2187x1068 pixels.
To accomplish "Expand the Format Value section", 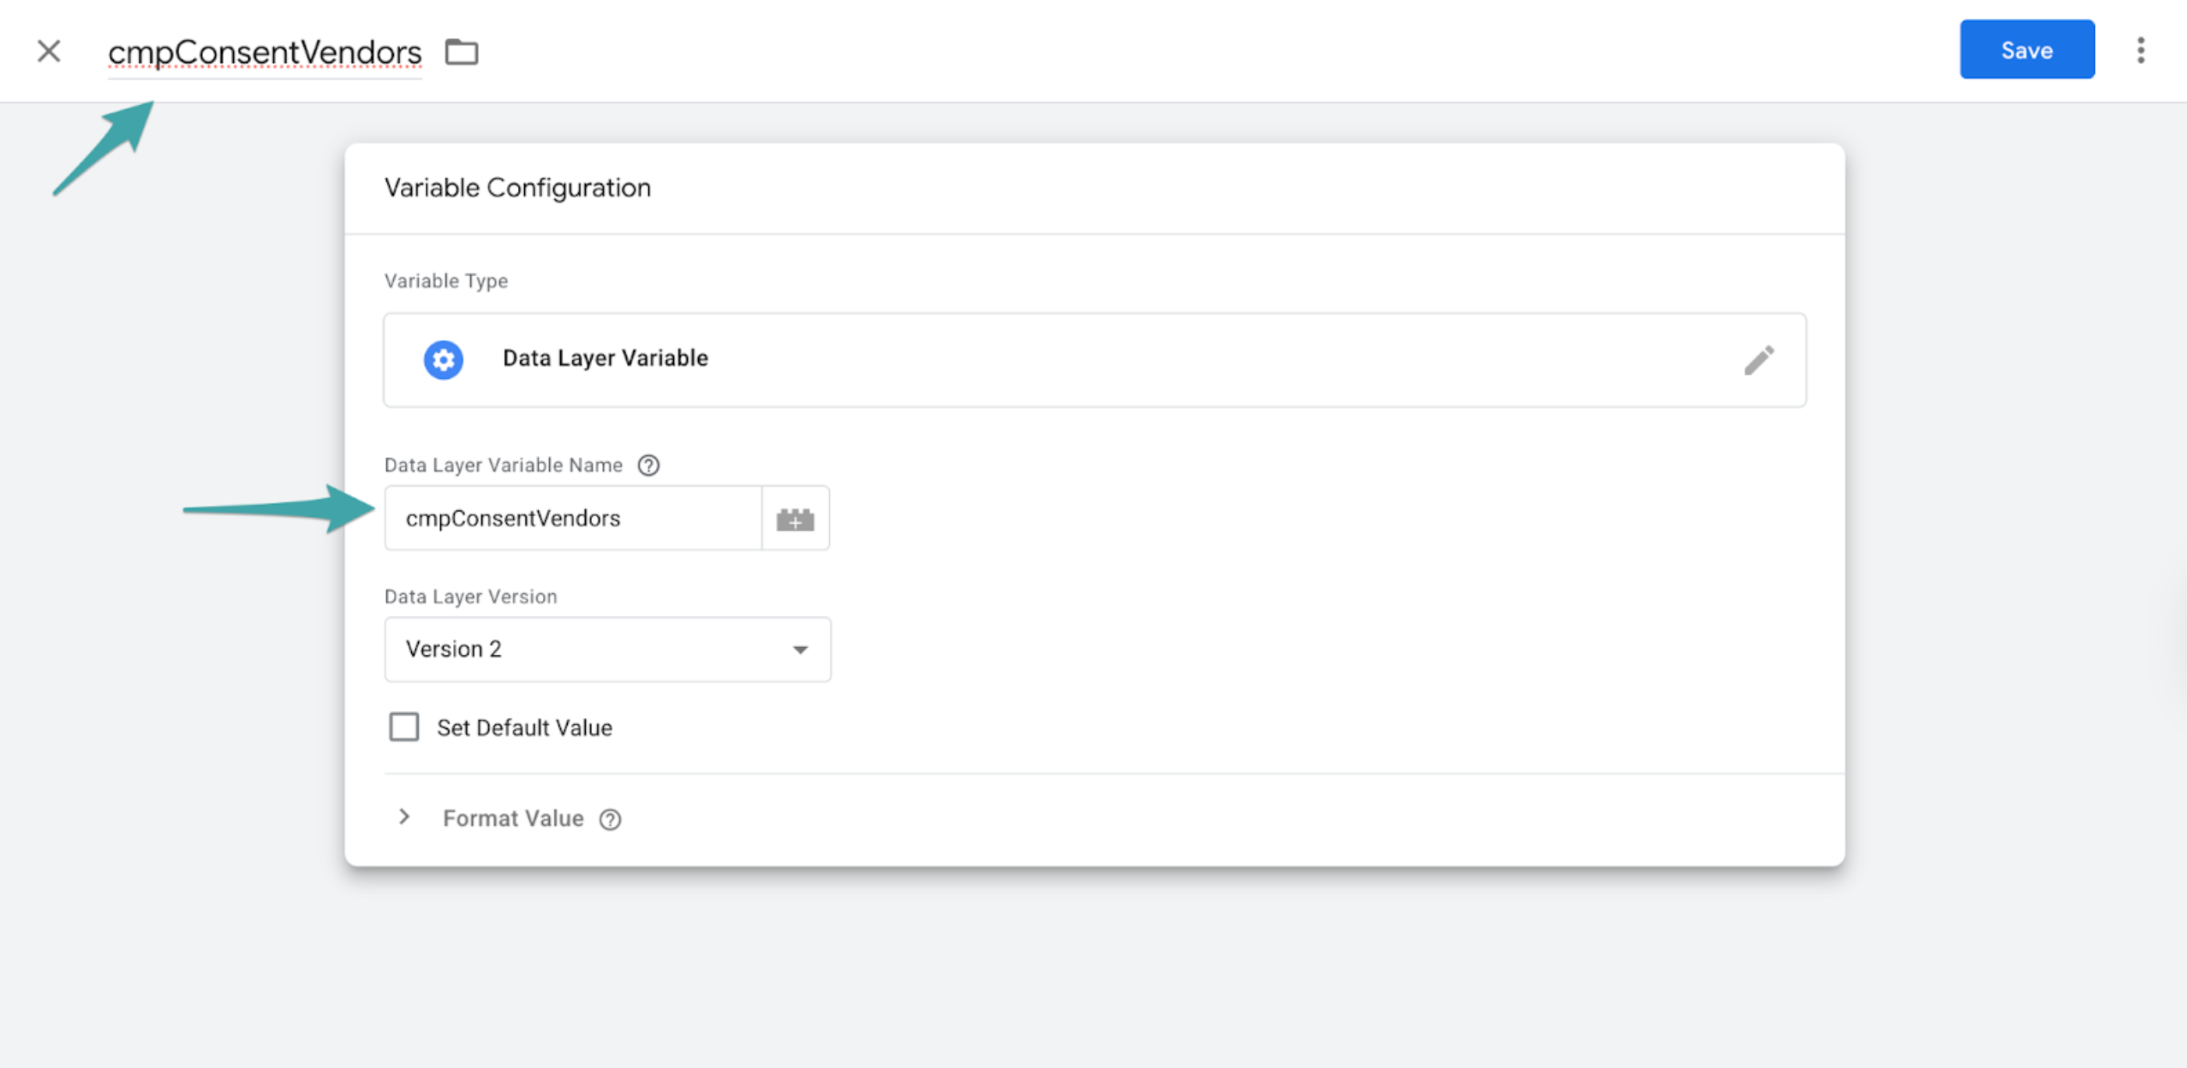I will point(405,817).
